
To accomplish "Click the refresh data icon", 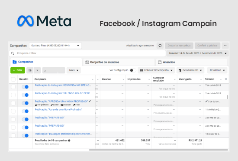I will [x=160, y=46].
